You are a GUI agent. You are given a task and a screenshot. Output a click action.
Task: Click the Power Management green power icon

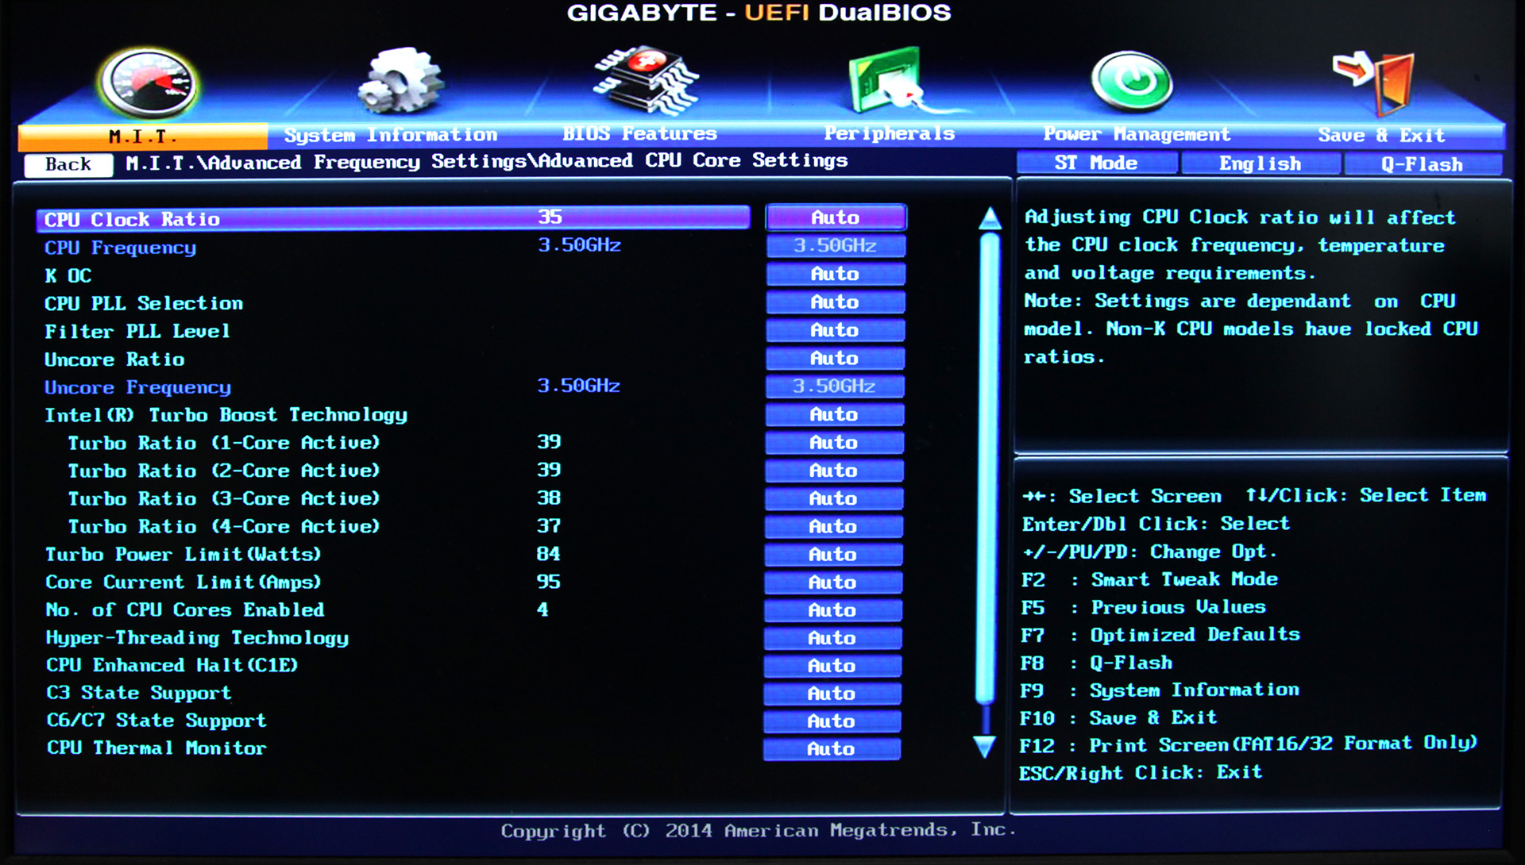click(1132, 81)
